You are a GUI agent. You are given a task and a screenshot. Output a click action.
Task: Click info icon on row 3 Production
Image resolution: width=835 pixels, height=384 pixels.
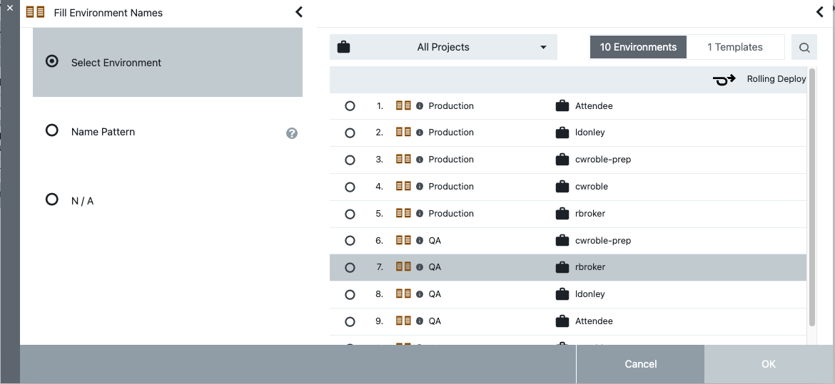click(x=420, y=160)
